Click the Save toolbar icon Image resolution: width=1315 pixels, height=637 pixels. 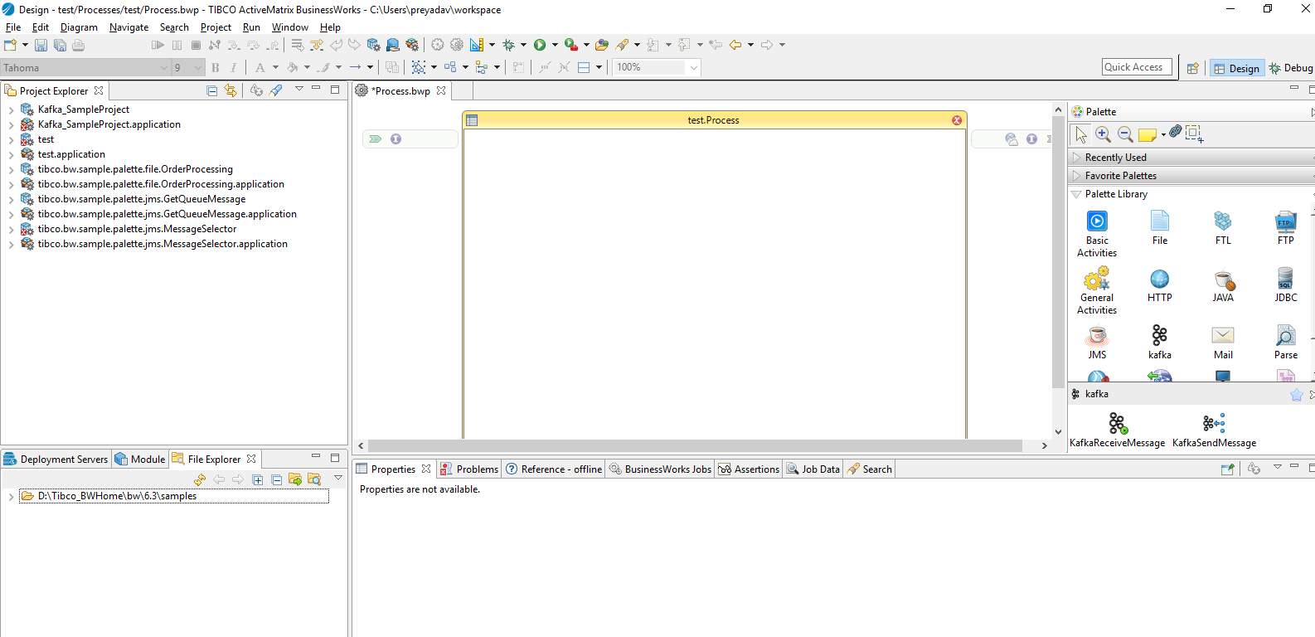tap(41, 45)
